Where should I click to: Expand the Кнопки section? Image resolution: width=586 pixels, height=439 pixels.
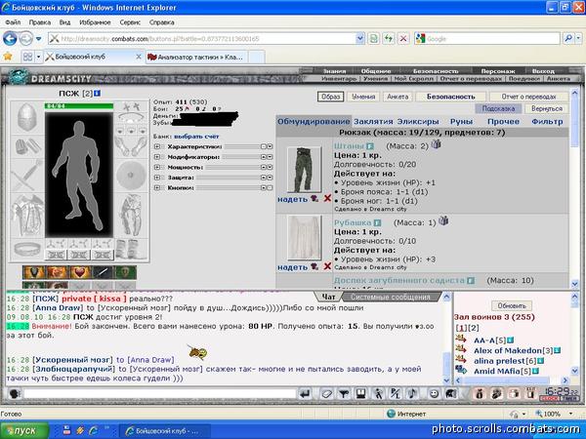click(157, 187)
